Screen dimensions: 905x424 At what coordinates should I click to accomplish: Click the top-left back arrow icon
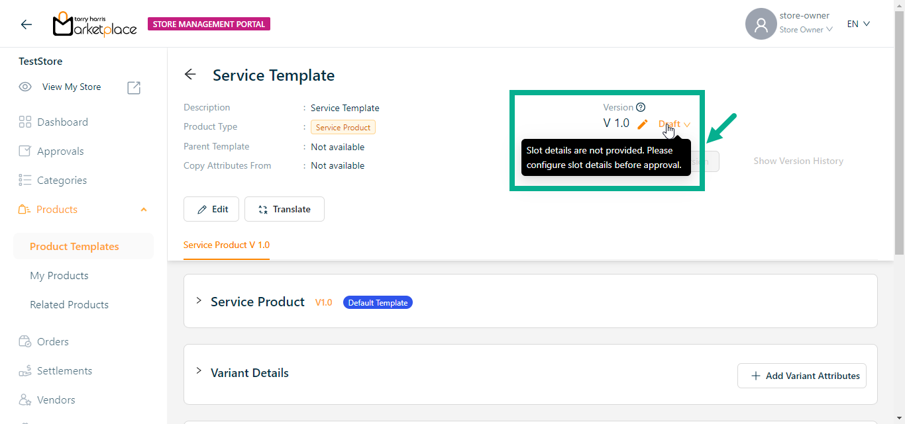(x=26, y=24)
